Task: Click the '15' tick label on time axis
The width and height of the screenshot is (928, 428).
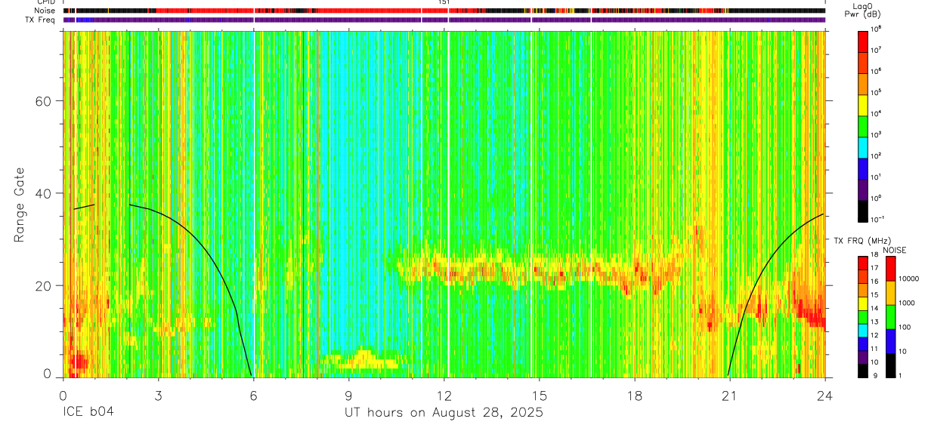Action: click(539, 395)
